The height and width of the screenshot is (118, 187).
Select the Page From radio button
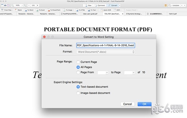pos(78,72)
